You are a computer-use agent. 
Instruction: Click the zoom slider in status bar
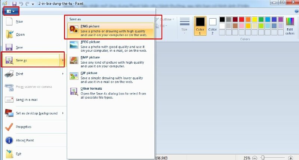coord(264,158)
